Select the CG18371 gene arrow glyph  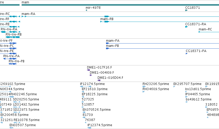coord(187,10)
